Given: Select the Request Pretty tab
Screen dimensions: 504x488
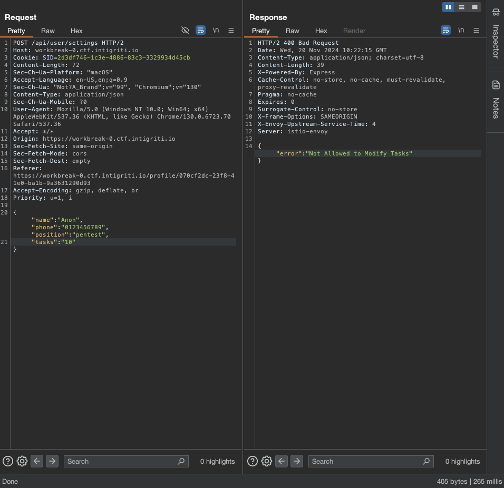Looking at the screenshot, I should click(x=16, y=31).
